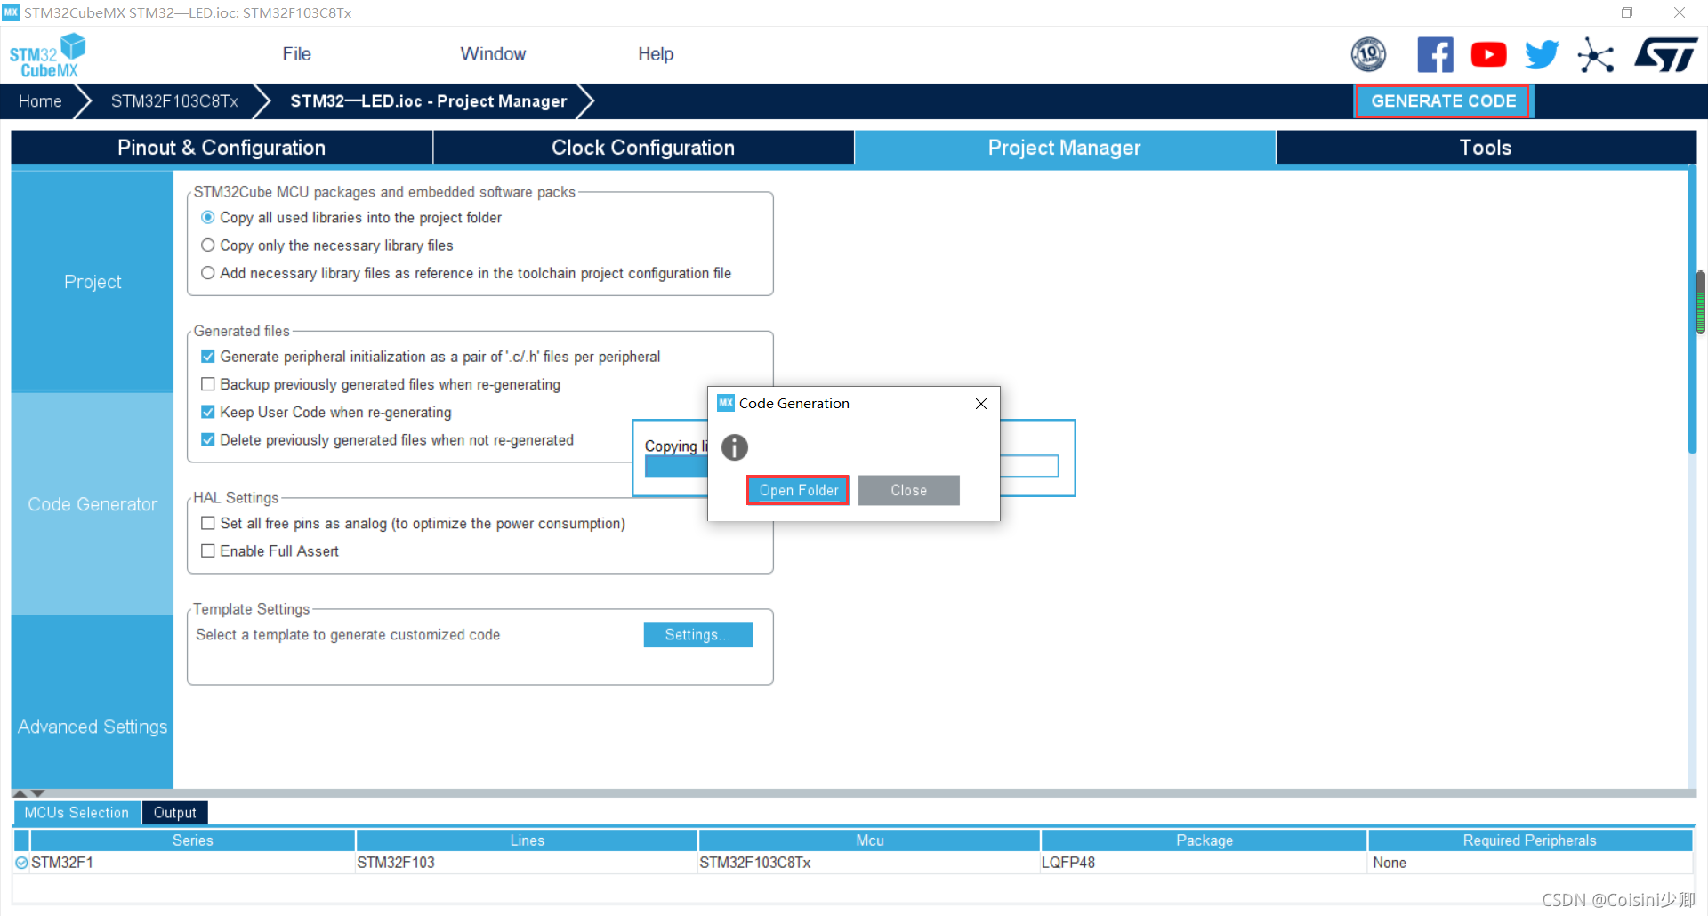
Task: Click the GENERATE CODE button
Action: coord(1442,101)
